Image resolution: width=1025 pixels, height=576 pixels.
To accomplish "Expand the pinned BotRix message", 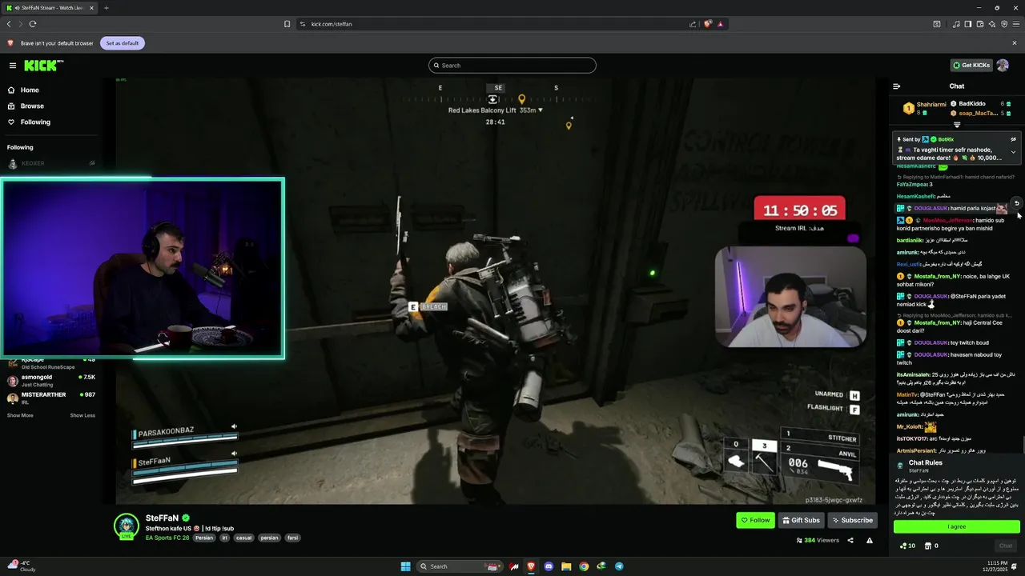I will (1013, 152).
